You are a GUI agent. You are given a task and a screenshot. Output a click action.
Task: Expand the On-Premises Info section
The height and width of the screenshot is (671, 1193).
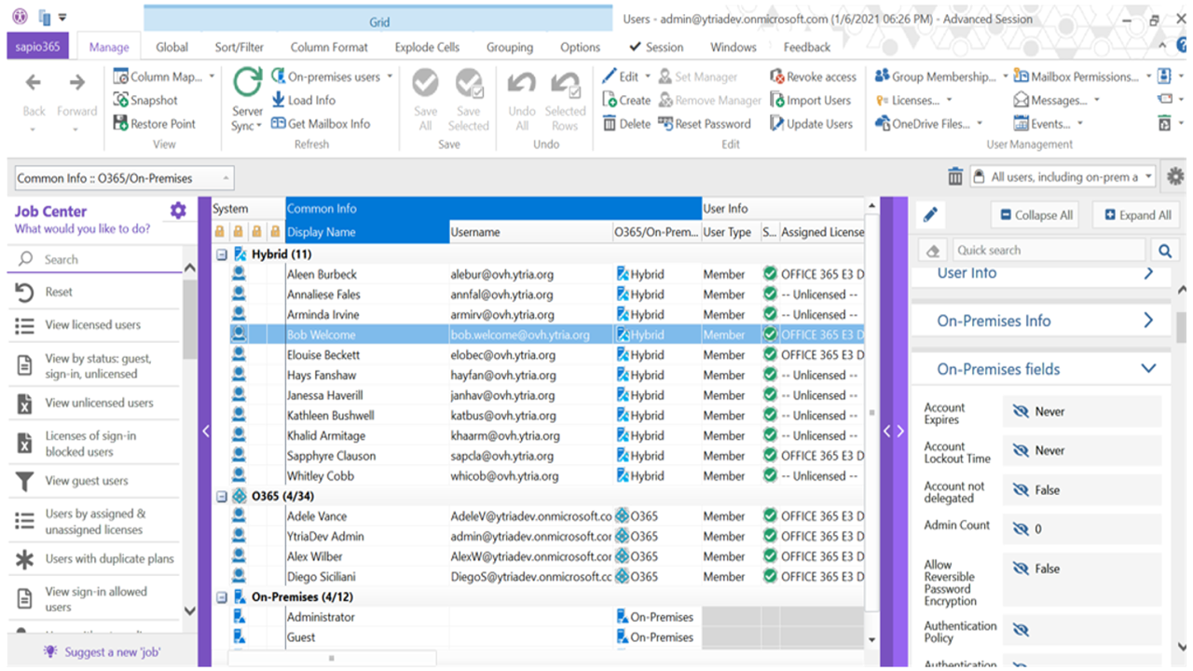1147,321
